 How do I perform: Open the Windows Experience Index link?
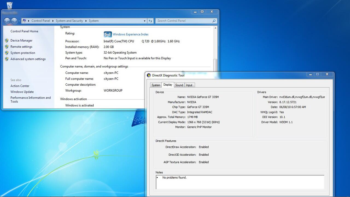point(130,34)
